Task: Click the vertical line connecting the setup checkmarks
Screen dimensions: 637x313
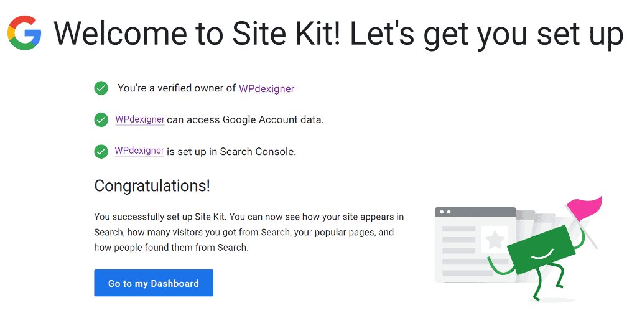Action: pos(101,135)
